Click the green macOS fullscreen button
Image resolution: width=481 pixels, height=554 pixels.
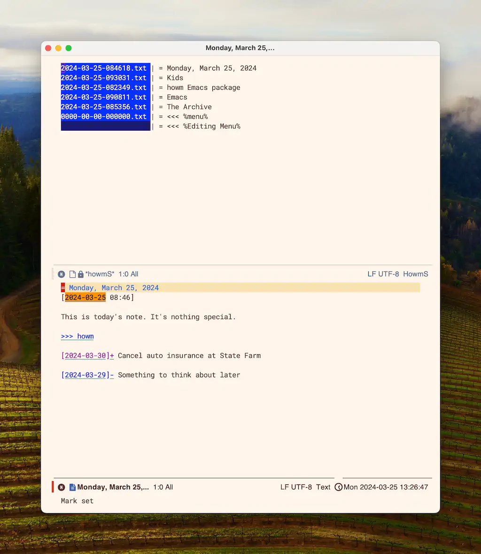tap(69, 48)
